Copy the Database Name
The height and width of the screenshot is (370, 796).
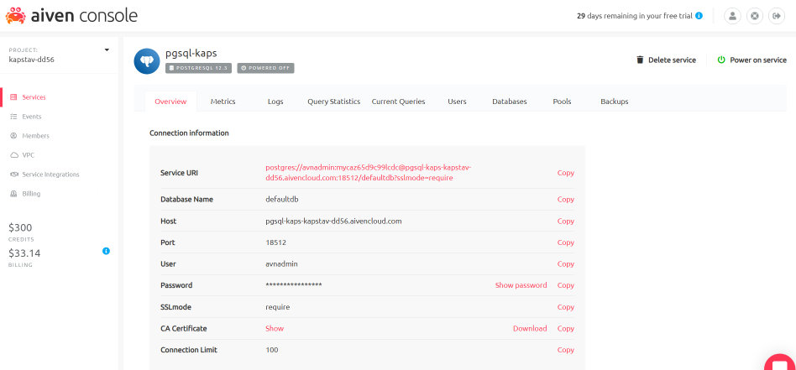566,200
